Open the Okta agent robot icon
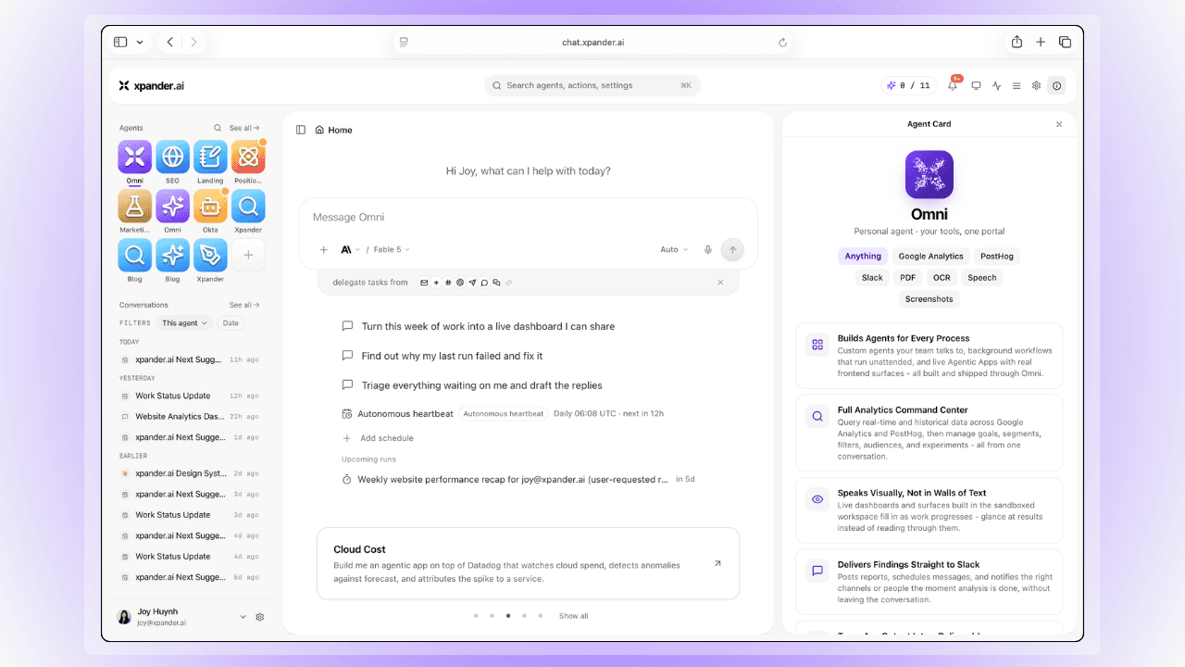The height and width of the screenshot is (667, 1185). pos(210,206)
